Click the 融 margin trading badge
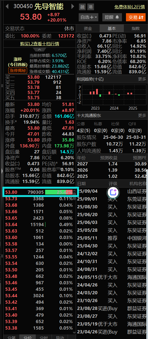The image size is (148, 339). 82,7
